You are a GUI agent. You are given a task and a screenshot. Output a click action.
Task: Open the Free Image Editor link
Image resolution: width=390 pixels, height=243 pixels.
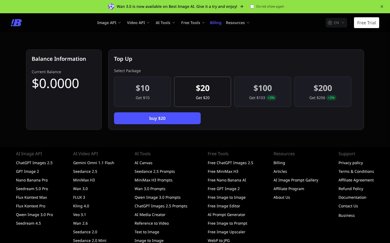224,206
